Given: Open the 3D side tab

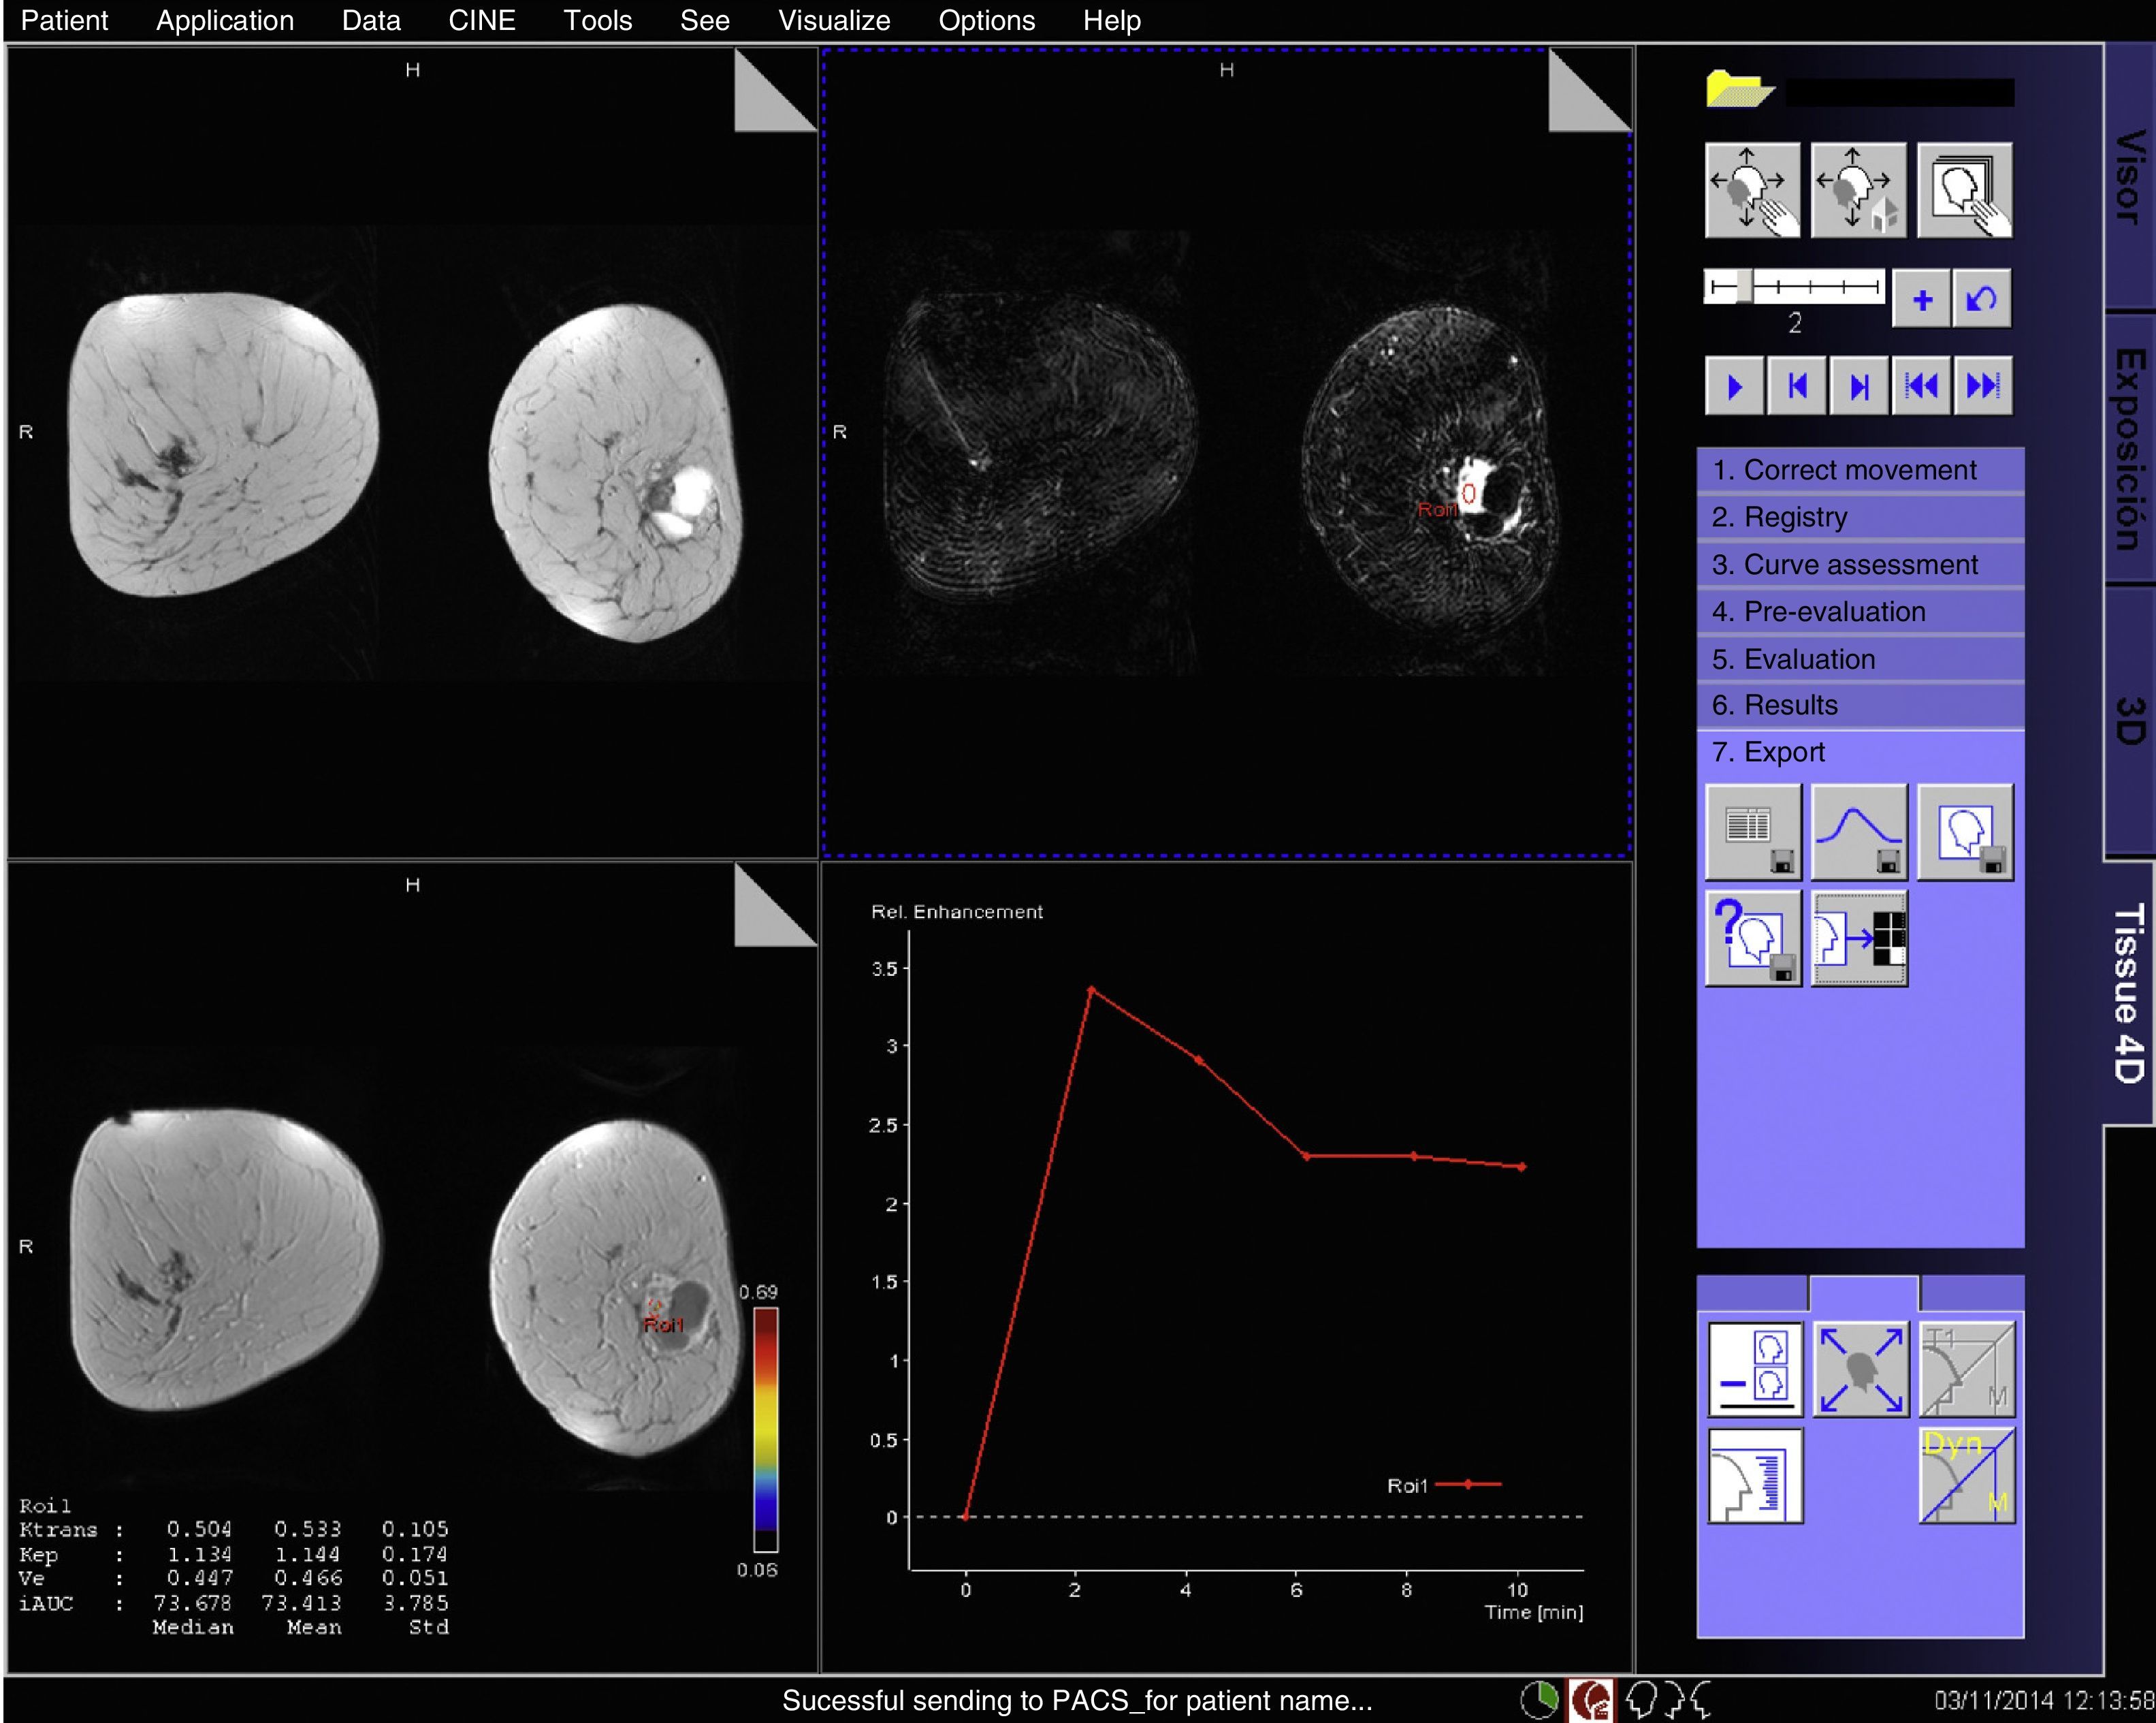Looking at the screenshot, I should click(2130, 721).
